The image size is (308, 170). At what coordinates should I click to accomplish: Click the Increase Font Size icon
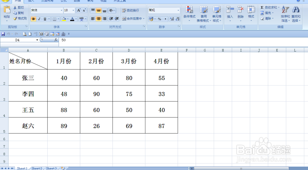(79, 10)
